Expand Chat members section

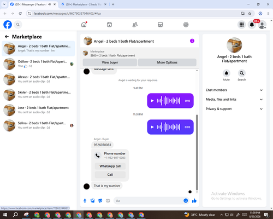click(234, 90)
